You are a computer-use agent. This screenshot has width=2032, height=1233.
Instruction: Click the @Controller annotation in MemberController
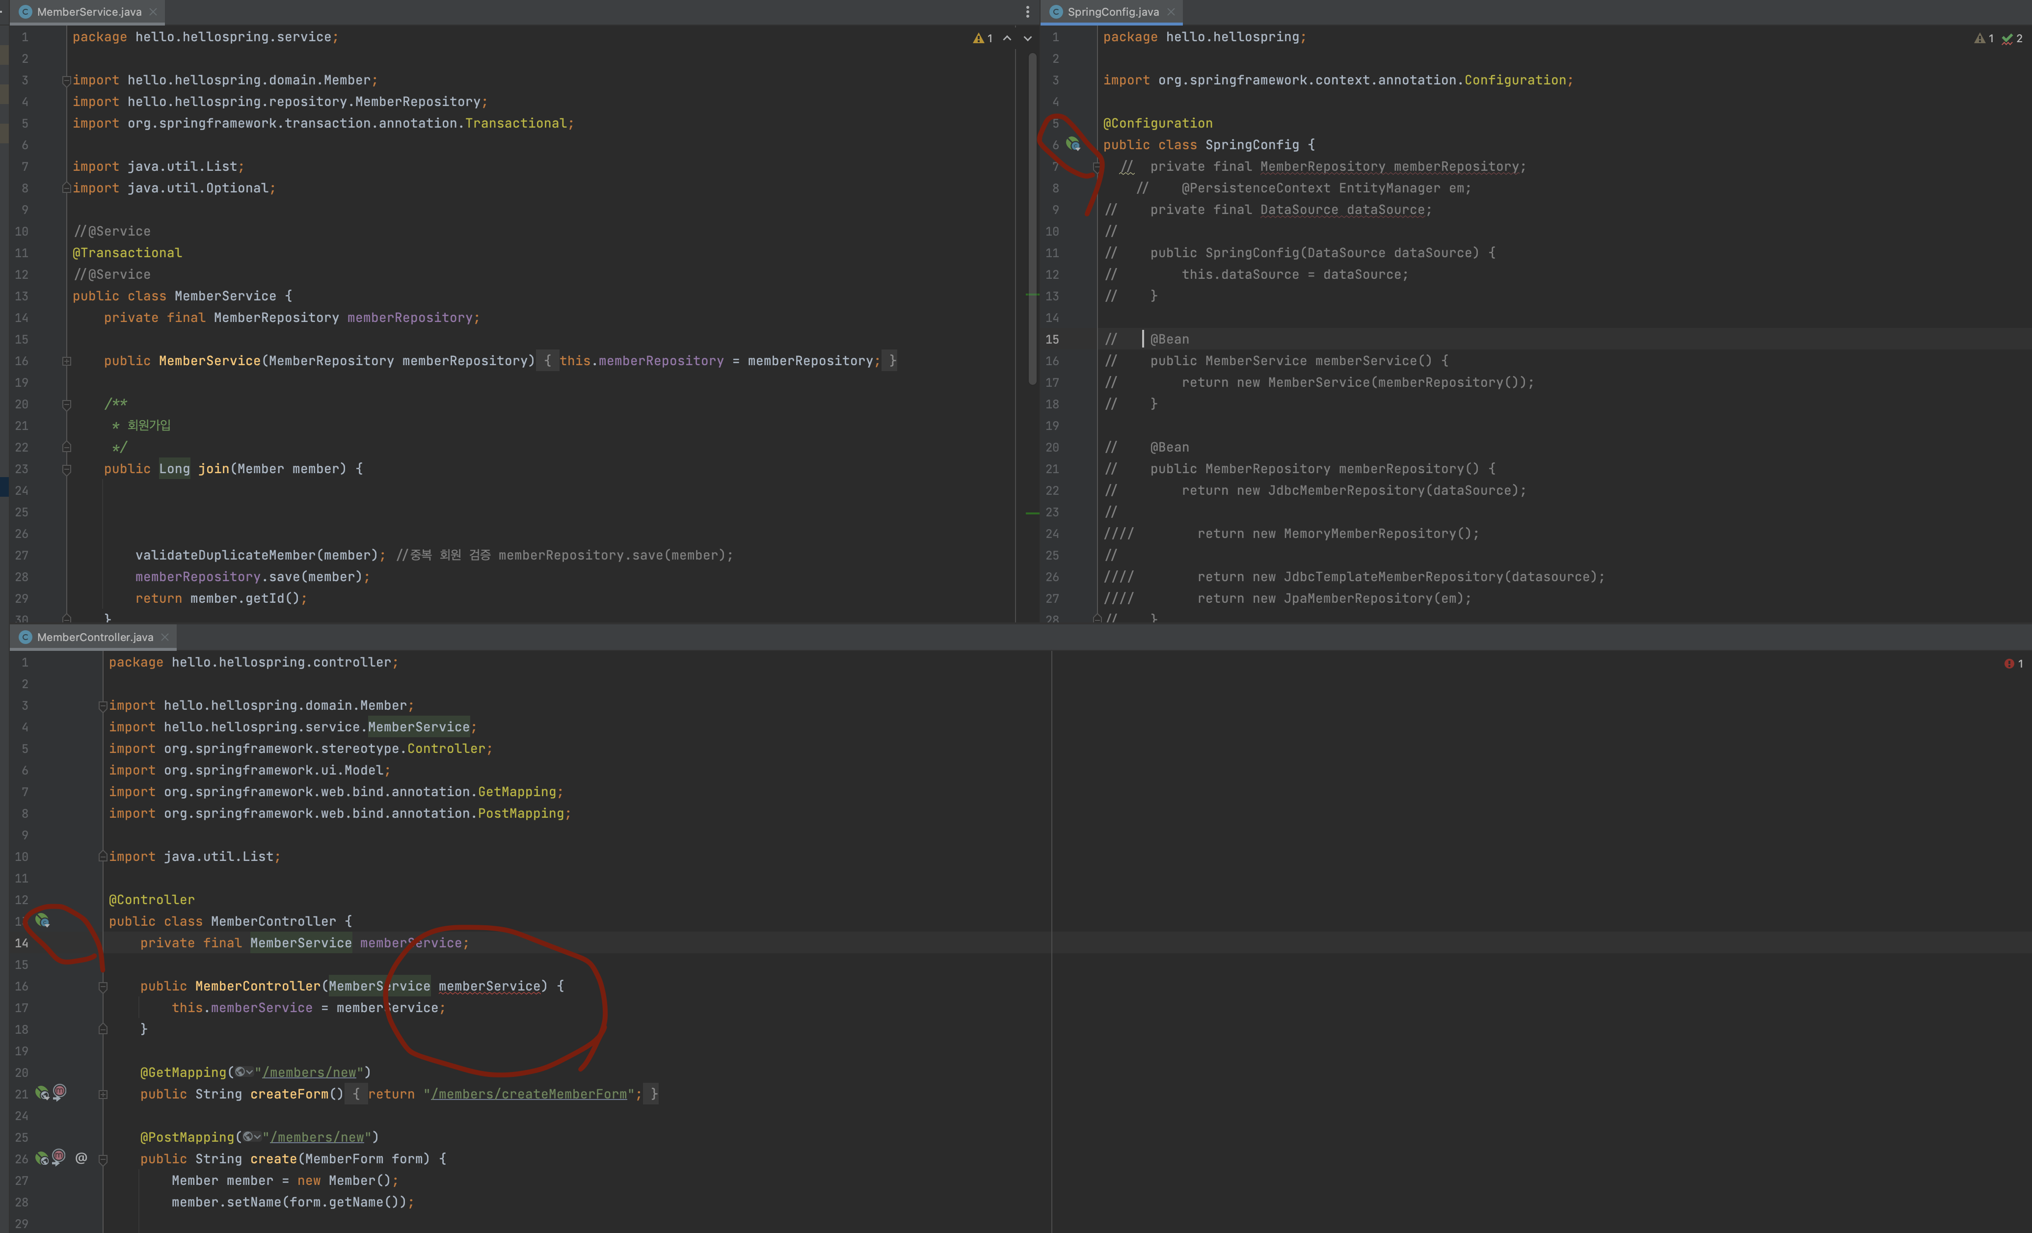point(152,900)
